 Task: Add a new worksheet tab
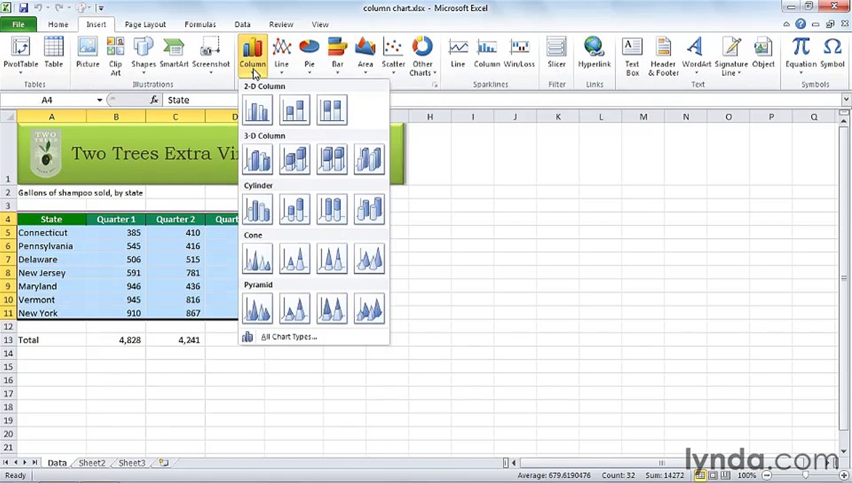point(163,463)
